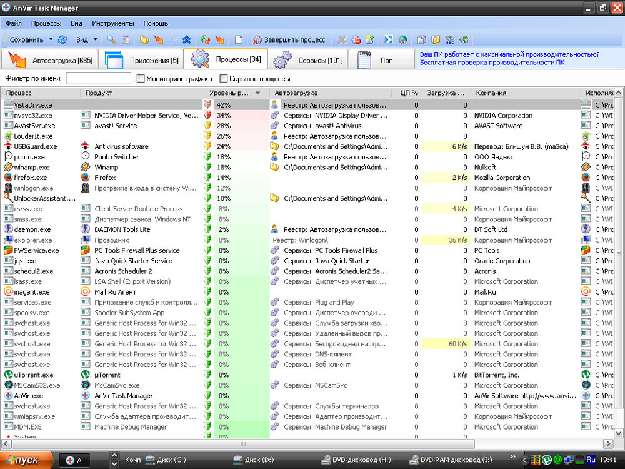The width and height of the screenshot is (625, 469).
Task: Open the dropdown arrow beside Сохранить
Action: pyautogui.click(x=51, y=39)
